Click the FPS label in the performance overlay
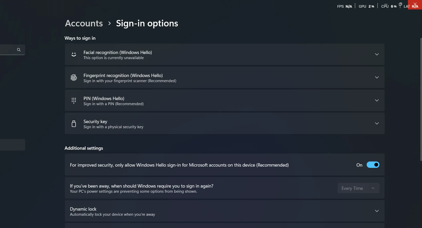 [x=340, y=6]
